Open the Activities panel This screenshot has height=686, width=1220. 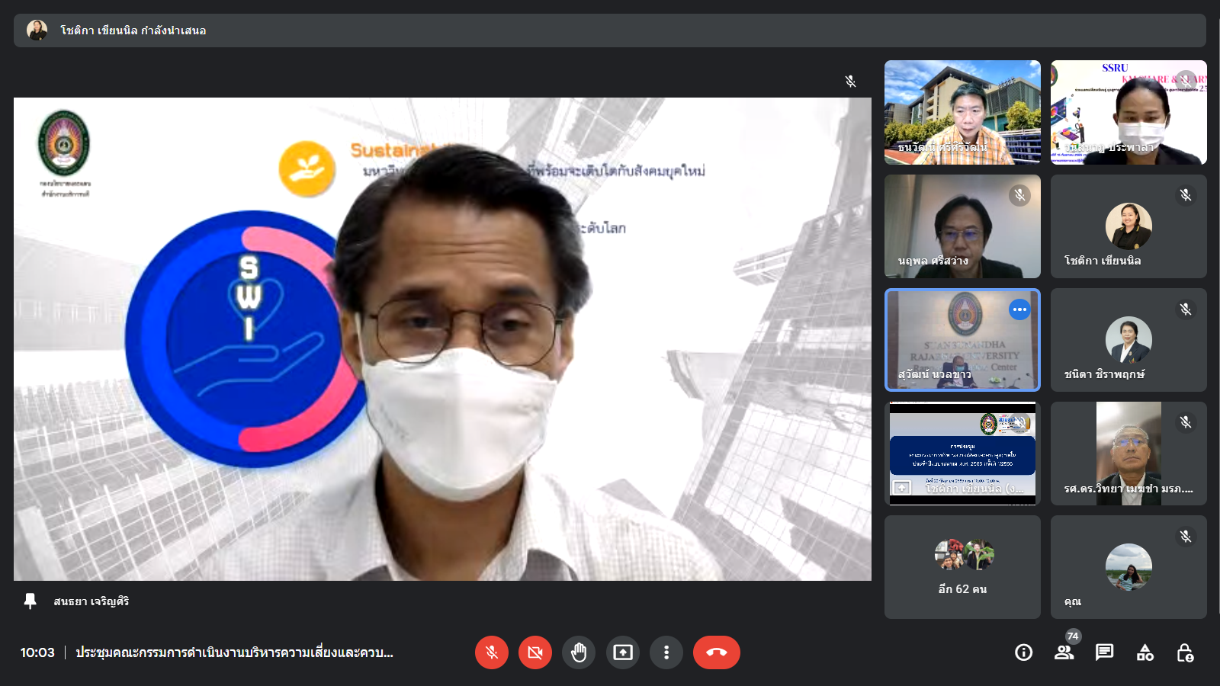pyautogui.click(x=1145, y=652)
